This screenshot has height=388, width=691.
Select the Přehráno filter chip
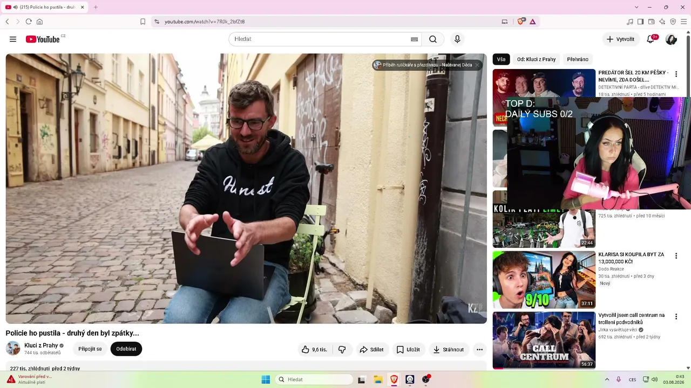click(578, 59)
